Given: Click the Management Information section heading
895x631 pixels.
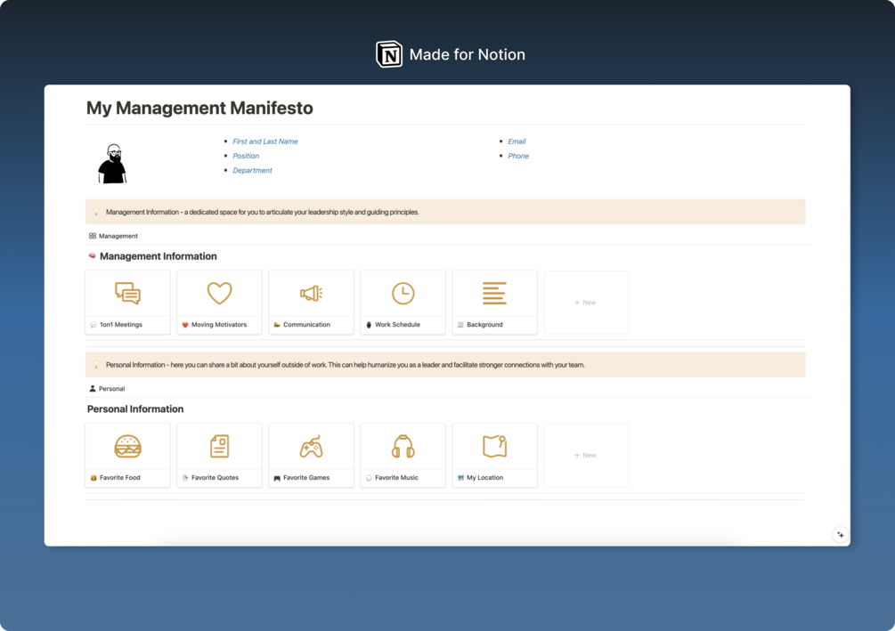Looking at the screenshot, I should (x=159, y=256).
